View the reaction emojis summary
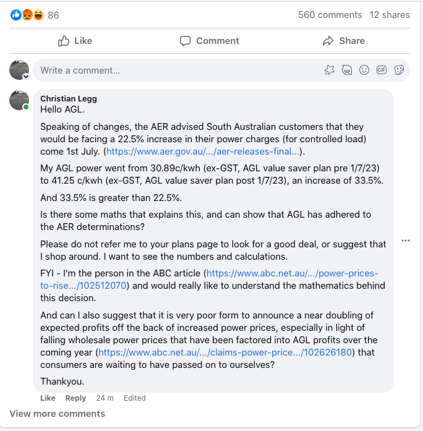Image resolution: width=423 pixels, height=431 pixels. click(x=28, y=15)
